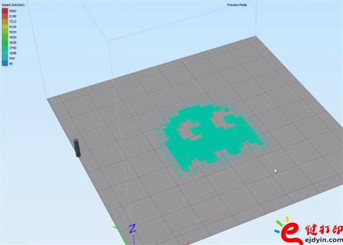Choose the 3636 speed legend color
343x245 pixels.
(3, 42)
